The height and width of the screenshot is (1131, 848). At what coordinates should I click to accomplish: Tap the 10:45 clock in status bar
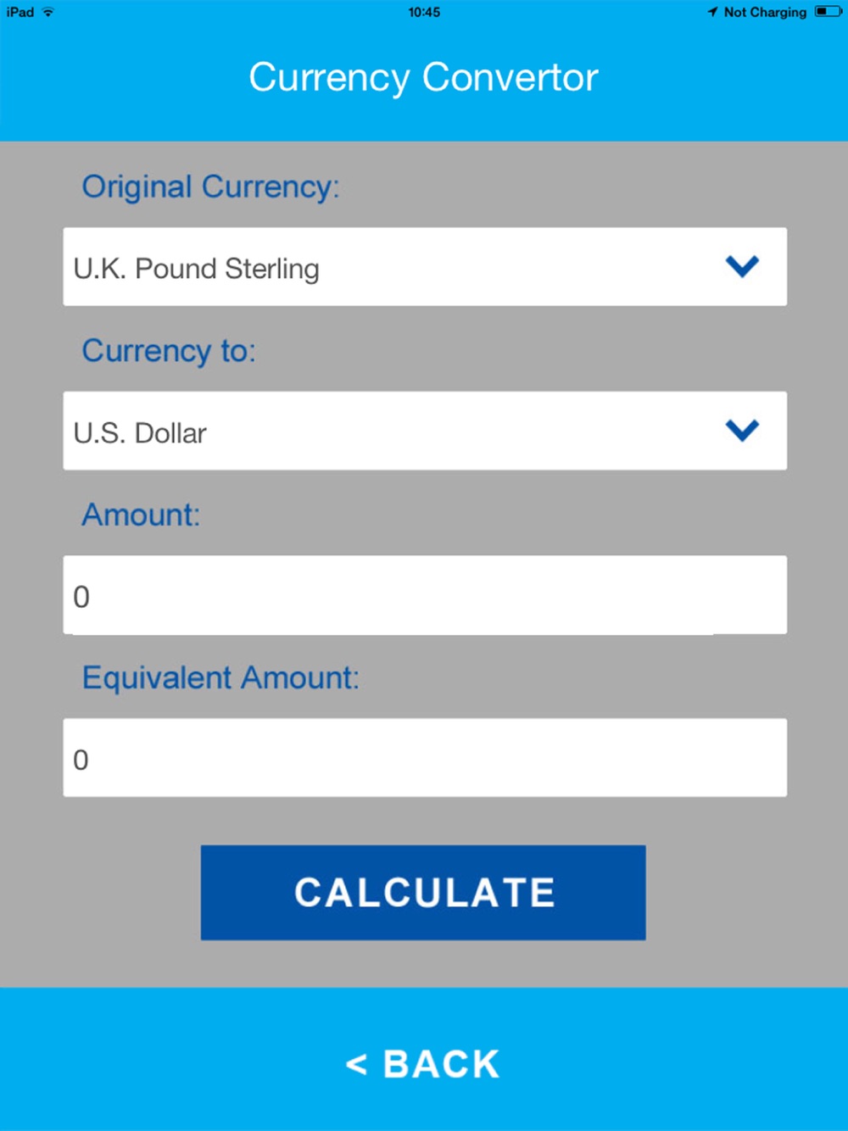coord(424,12)
